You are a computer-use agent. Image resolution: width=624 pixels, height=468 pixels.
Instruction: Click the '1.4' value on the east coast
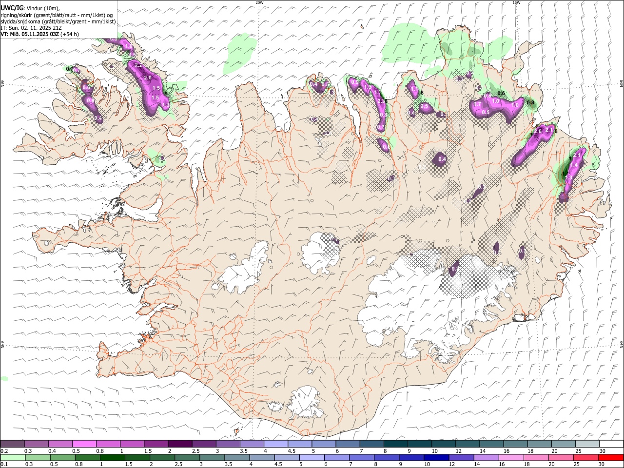click(x=574, y=165)
